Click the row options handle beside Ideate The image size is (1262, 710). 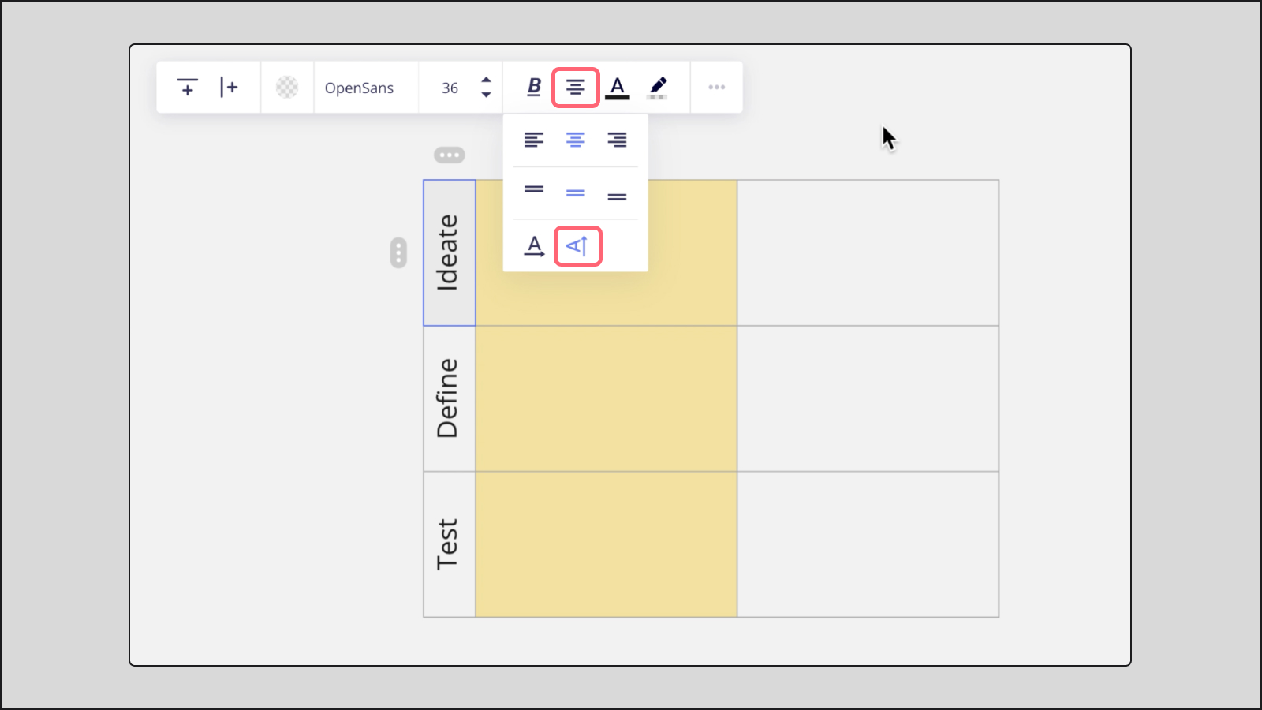398,253
